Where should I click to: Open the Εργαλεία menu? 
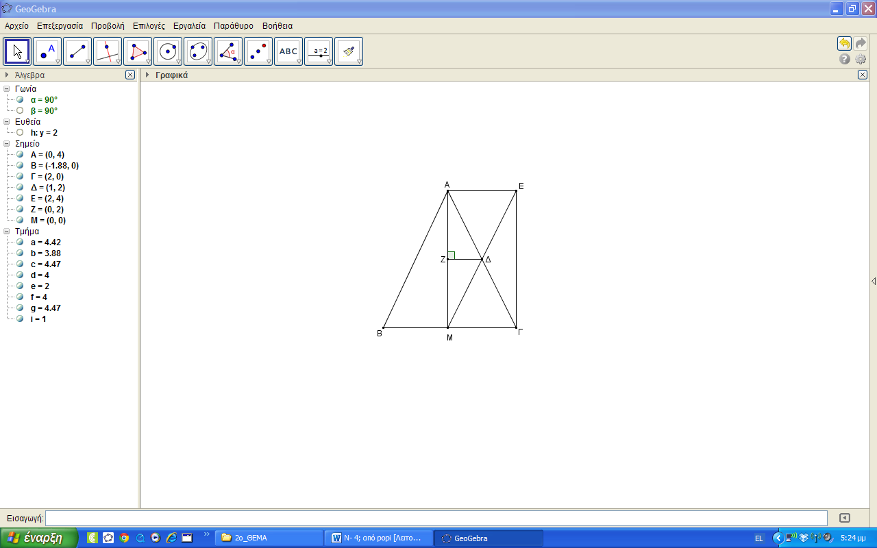point(189,26)
